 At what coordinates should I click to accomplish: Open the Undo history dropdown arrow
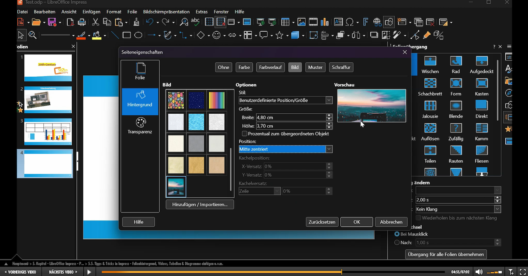[157, 23]
